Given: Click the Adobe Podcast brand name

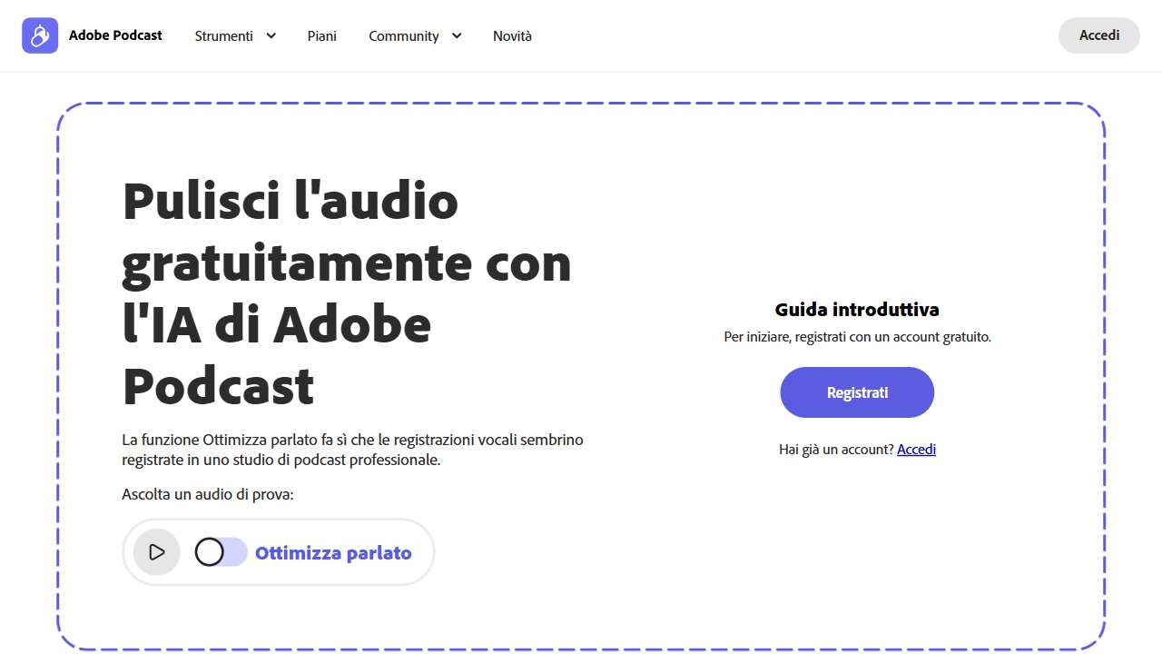Looking at the screenshot, I should click(x=116, y=35).
